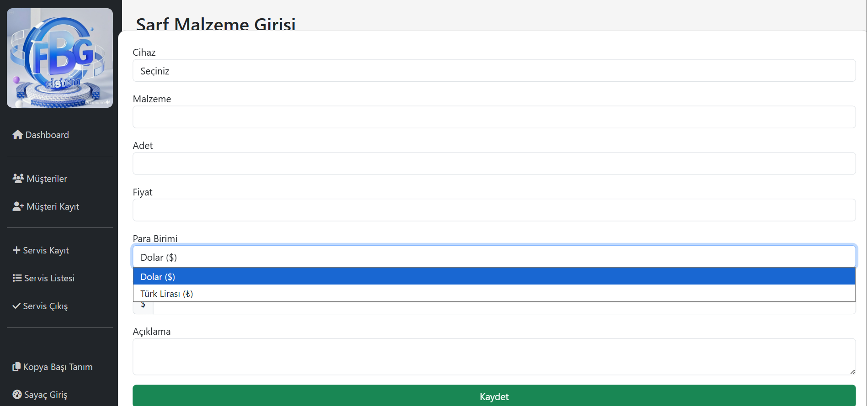Click the Kopya Başı Tanım copy icon

coord(16,367)
